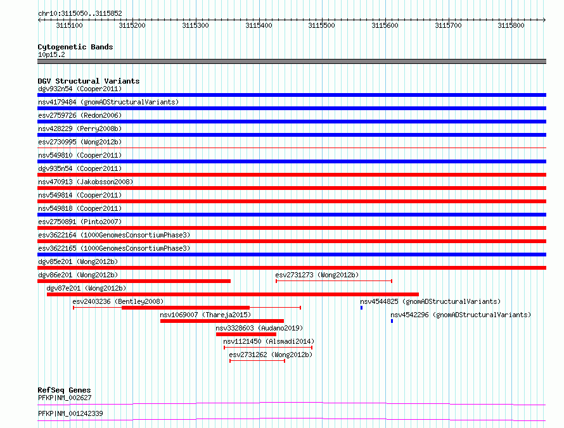Click the ruler's right end arrow
This screenshot has height=428, width=564.
(x=544, y=20)
